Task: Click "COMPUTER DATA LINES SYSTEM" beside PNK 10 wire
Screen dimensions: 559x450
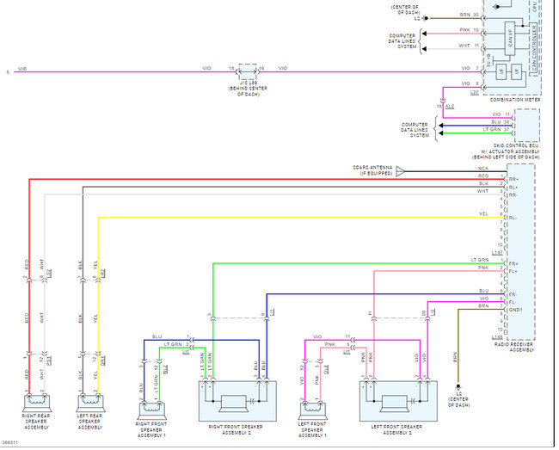Action: tap(402, 41)
